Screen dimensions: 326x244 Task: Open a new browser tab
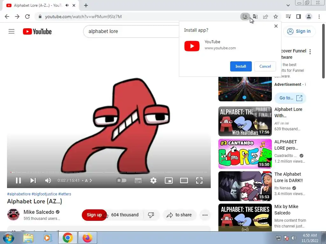86,5
